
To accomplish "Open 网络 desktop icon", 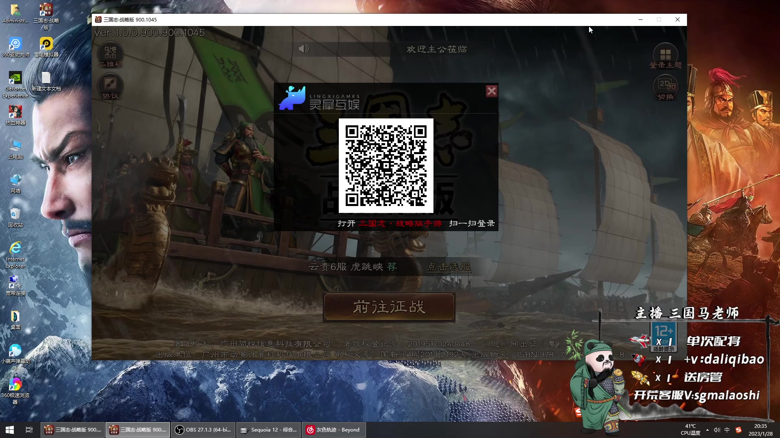I will [x=15, y=183].
